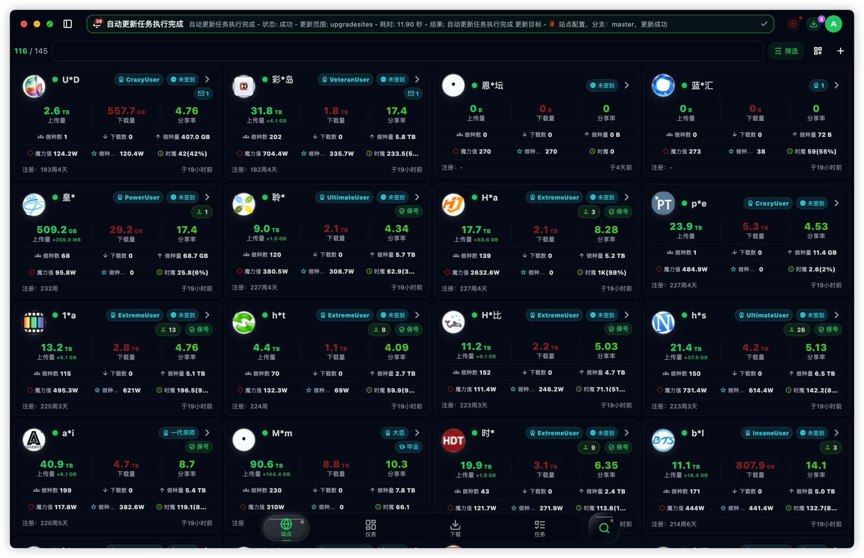Switch layout with the grid view icon

coord(818,51)
